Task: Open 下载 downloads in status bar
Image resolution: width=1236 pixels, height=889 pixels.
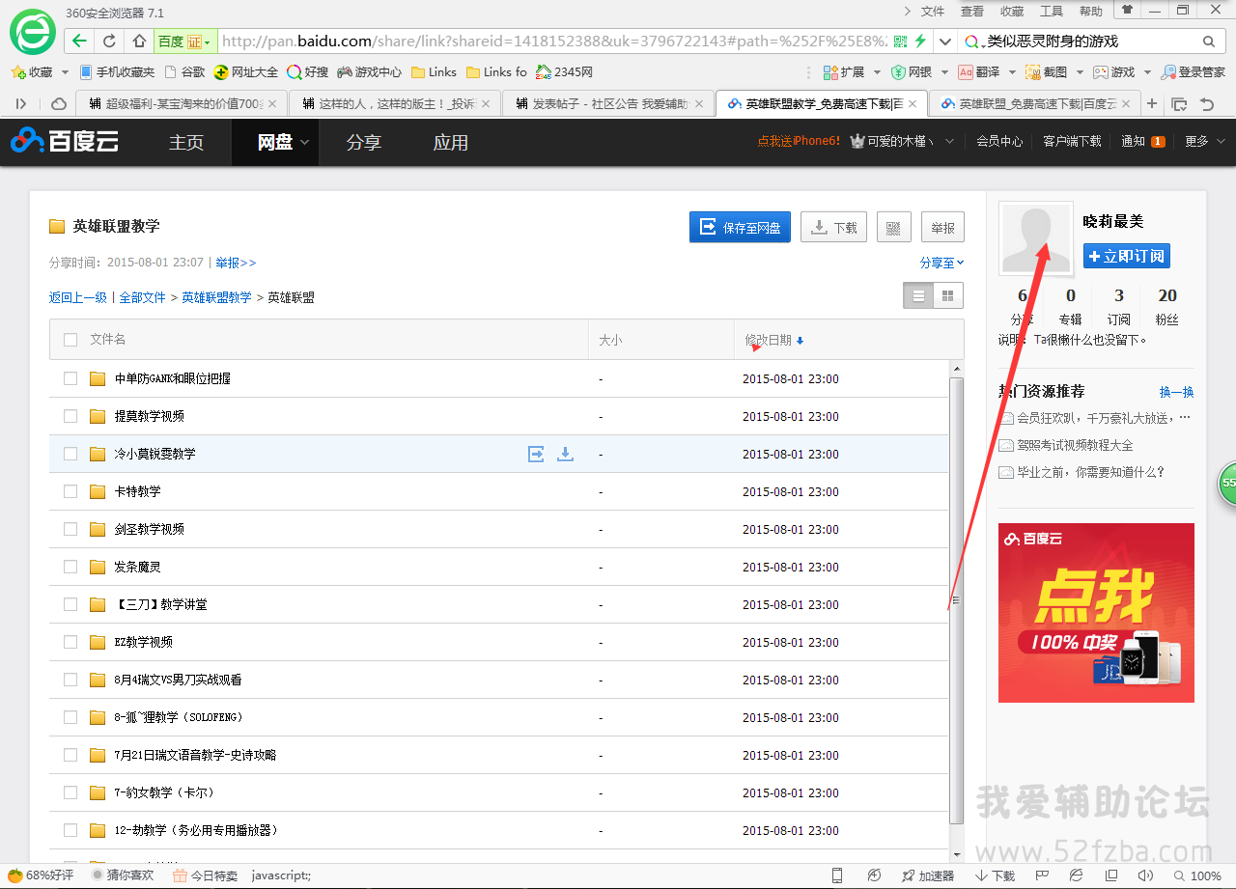Action: (995, 875)
